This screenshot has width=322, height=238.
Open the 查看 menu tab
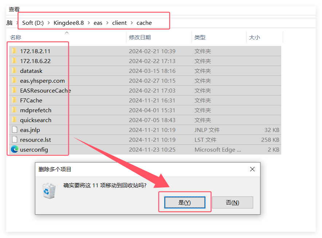[14, 9]
